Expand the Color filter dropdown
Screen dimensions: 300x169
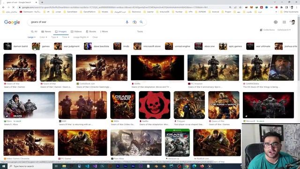tap(43, 37)
